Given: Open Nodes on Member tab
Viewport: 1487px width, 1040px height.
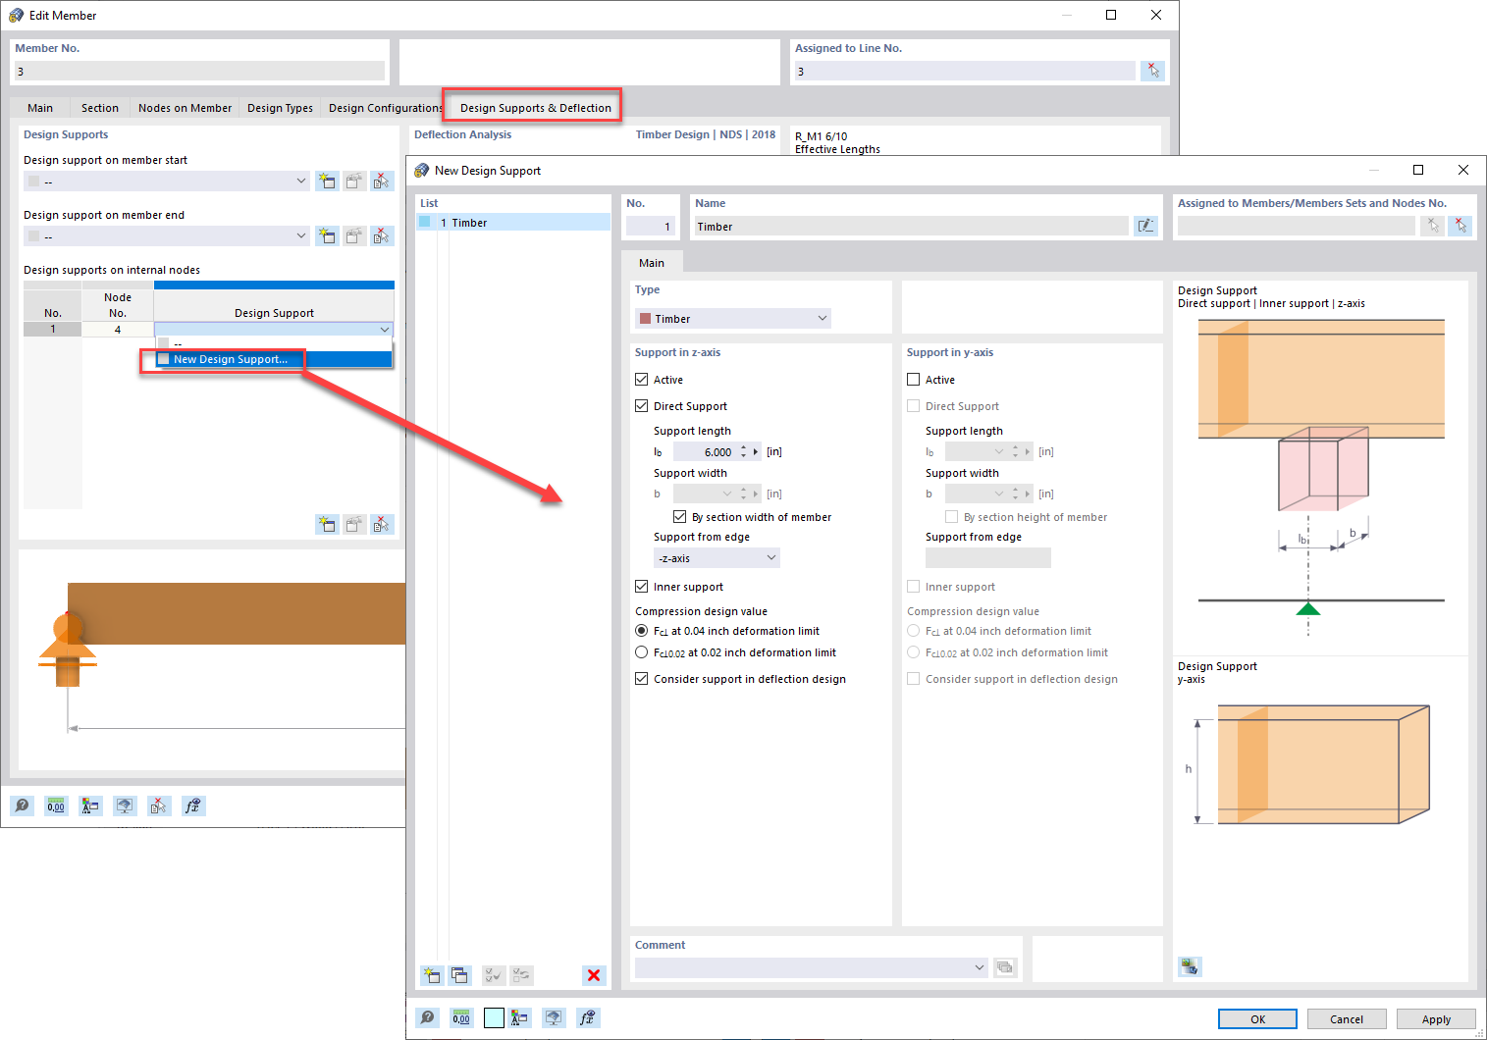Looking at the screenshot, I should point(185,108).
